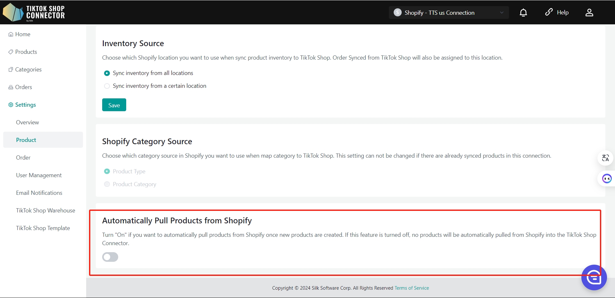Click the Settings gear icon in sidebar
Viewport: 615px width, 298px height.
pos(11,105)
